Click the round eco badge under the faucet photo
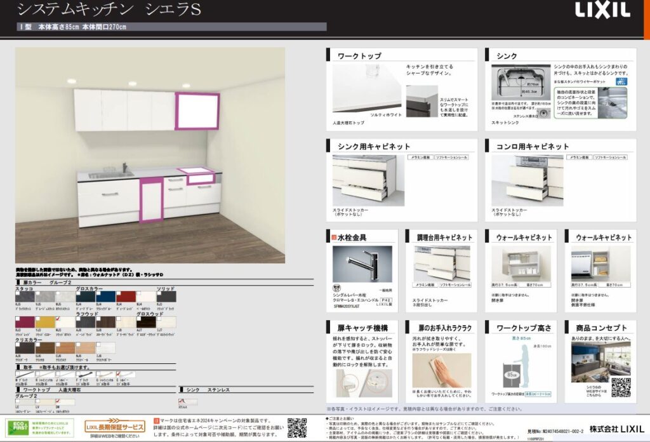 (x=336, y=288)
